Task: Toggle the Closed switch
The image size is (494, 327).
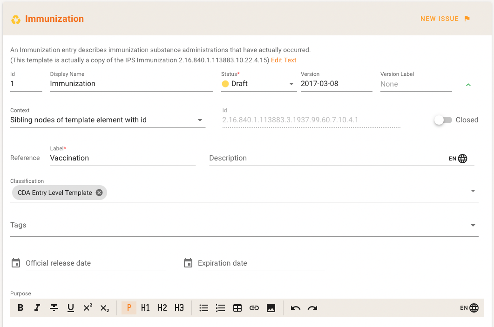Action: click(x=443, y=120)
